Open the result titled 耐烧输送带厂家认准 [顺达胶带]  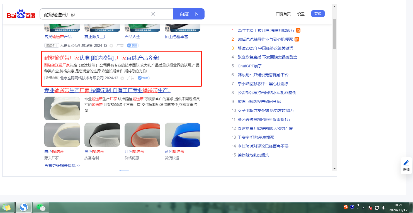[x=102, y=58]
